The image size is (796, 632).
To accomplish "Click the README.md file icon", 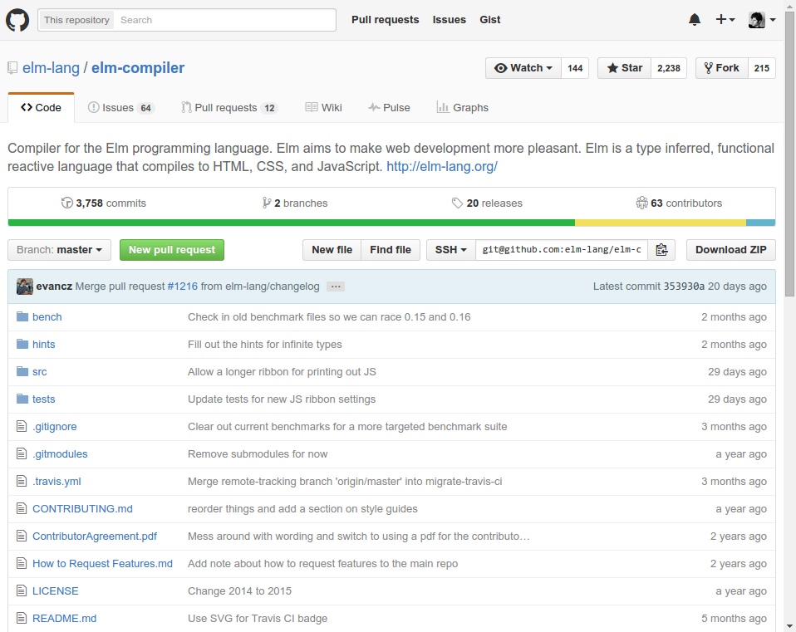I will pyautogui.click(x=22, y=618).
